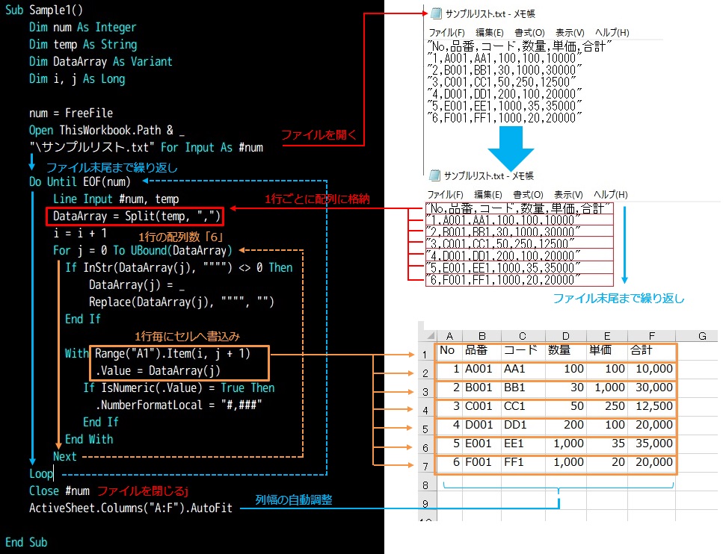Viewport: 726px width, 554px height.
Task: Open 編集(E) menu in lower Notepad
Action: coord(488,194)
